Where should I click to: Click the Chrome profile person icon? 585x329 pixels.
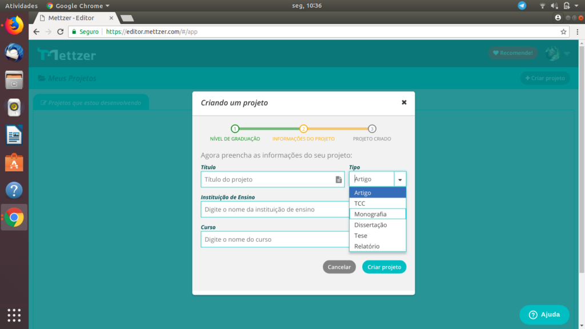click(x=558, y=18)
